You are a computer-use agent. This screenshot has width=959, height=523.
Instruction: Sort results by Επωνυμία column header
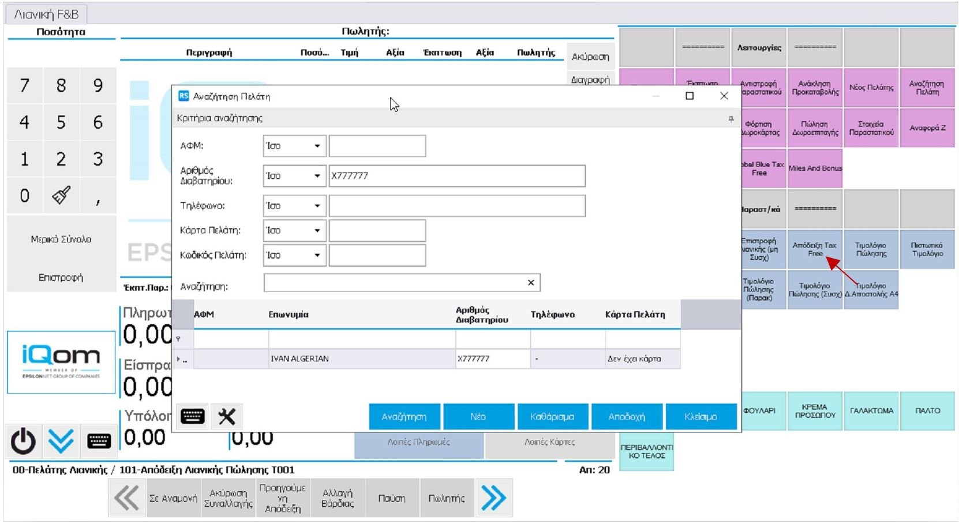[289, 315]
